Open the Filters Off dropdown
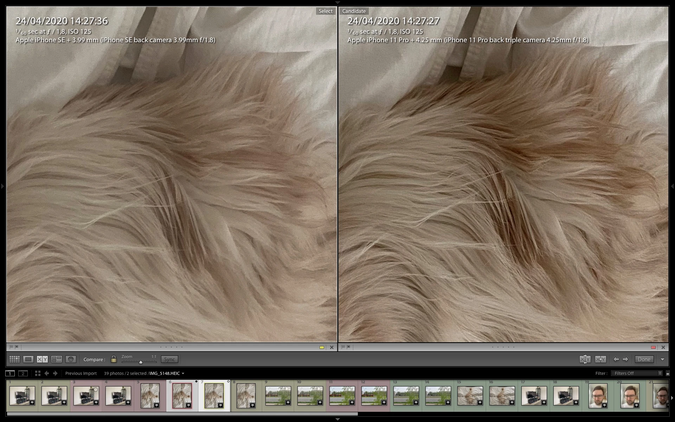This screenshot has width=675, height=422. click(x=637, y=373)
